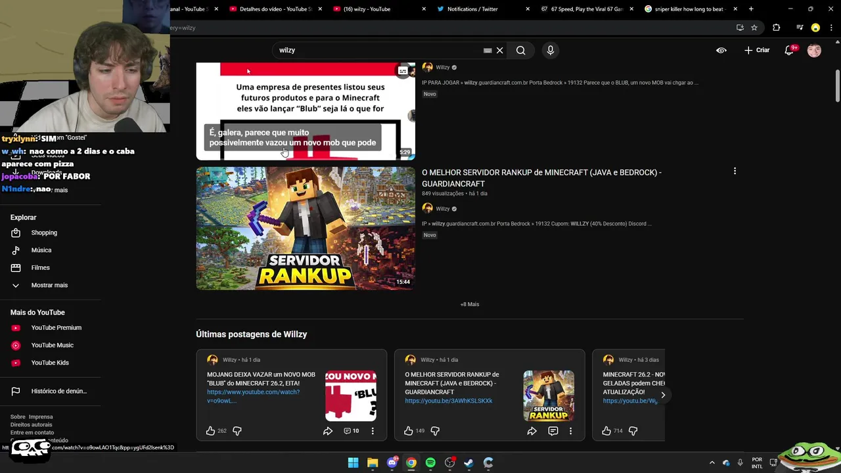Open Willzy channel avatar beside RANKUP video
The width and height of the screenshot is (841, 473).
click(427, 208)
